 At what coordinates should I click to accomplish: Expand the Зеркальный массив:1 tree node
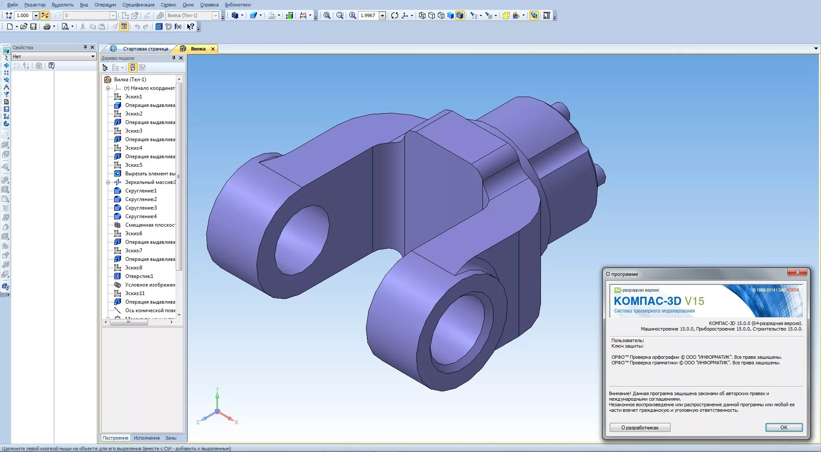point(108,182)
